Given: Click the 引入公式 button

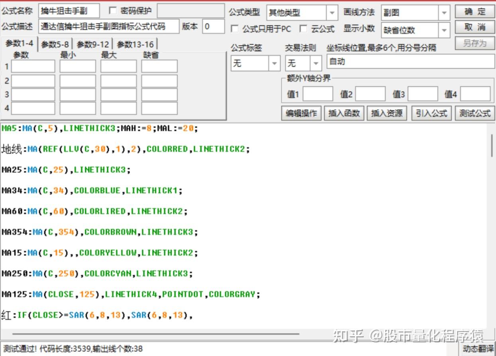Looking at the screenshot, I should tap(431, 113).
